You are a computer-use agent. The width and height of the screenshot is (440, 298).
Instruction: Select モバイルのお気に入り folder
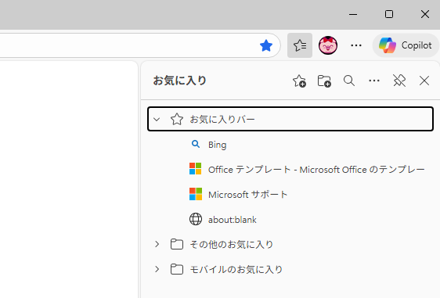(x=290, y=269)
